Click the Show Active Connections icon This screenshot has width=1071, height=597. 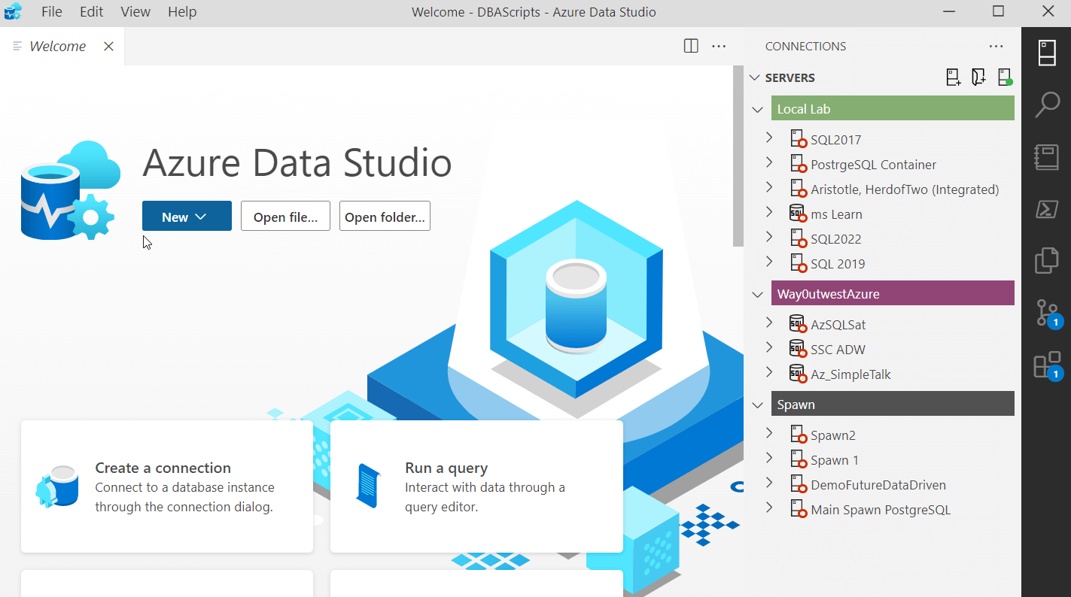coord(1004,77)
